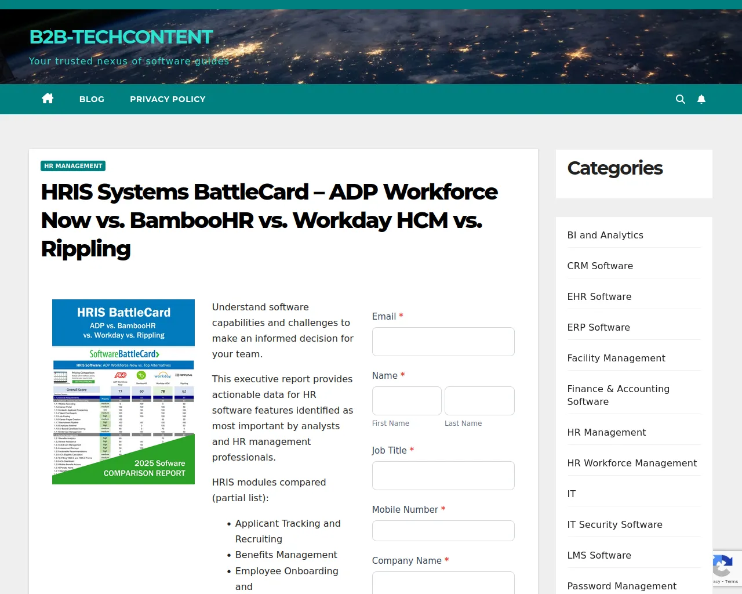View IT Security Software category
The height and width of the screenshot is (594, 742).
pyautogui.click(x=614, y=524)
